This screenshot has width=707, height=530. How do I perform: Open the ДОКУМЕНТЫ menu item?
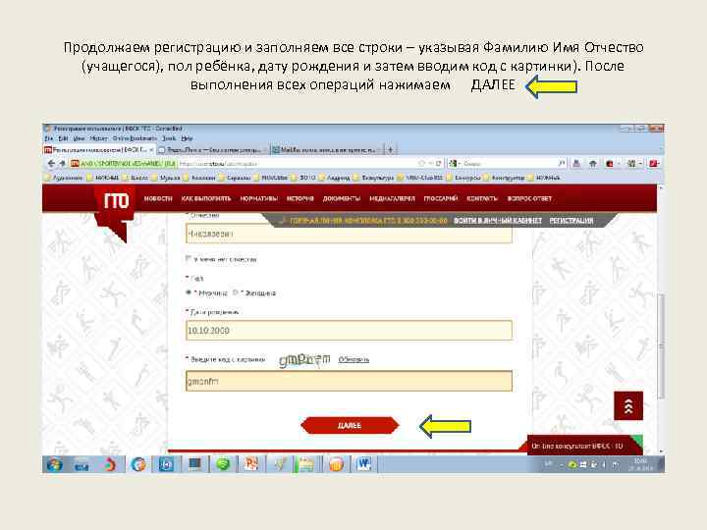coord(342,198)
